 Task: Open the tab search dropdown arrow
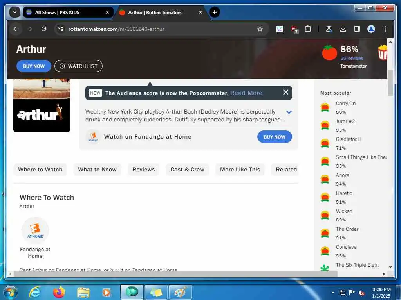(15, 12)
